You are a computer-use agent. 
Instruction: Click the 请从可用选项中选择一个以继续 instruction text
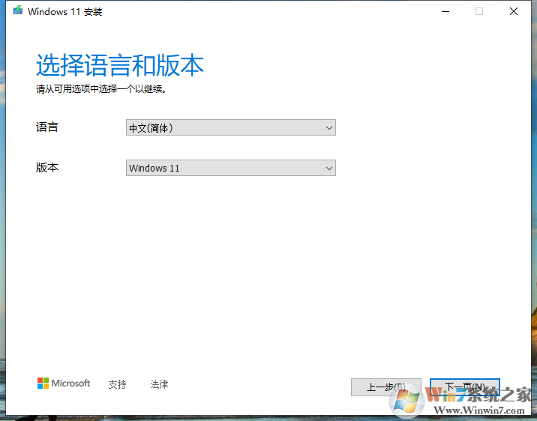(x=101, y=89)
